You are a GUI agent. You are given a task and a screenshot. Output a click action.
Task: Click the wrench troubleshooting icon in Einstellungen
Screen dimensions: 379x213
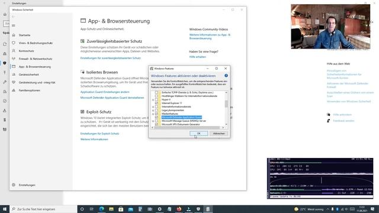pos(5,82)
